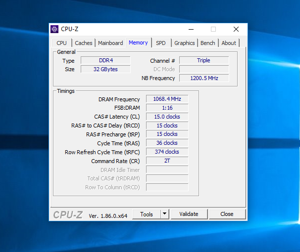Click the Row Refresh Cycle Time (tRFC) label
Viewport: 300px width, 252px height.
(x=102, y=152)
